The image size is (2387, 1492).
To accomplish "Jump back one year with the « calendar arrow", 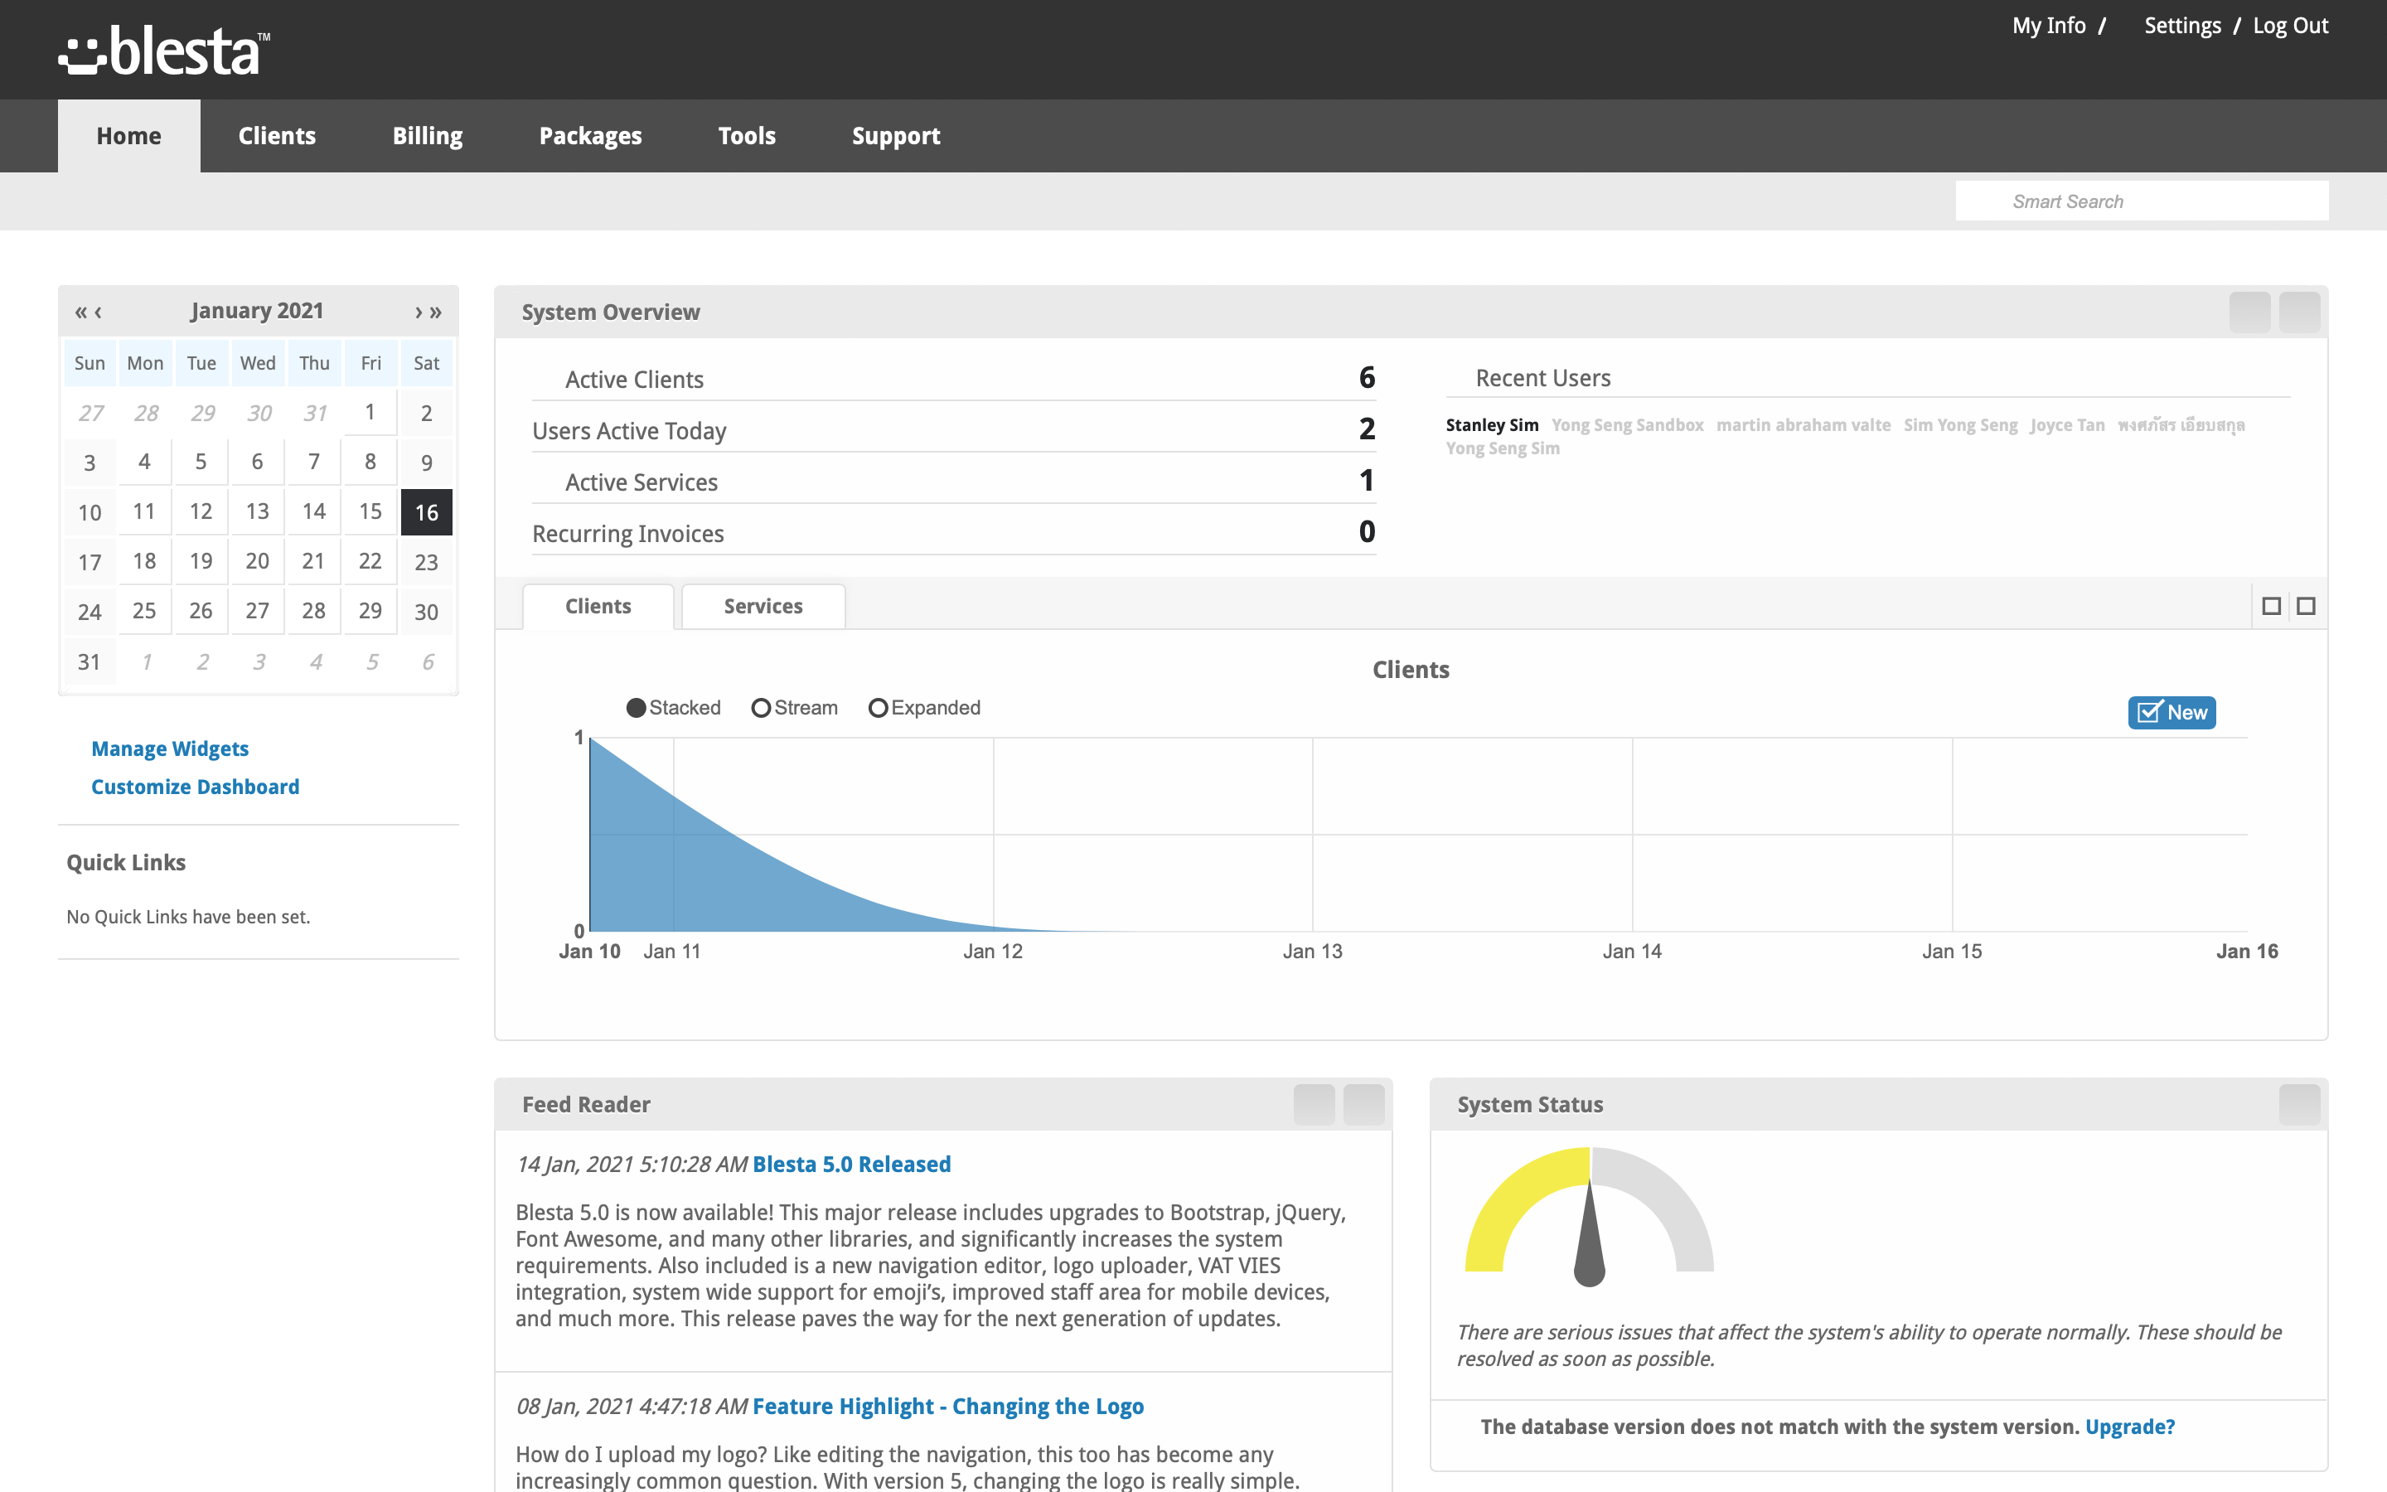I will [x=81, y=312].
